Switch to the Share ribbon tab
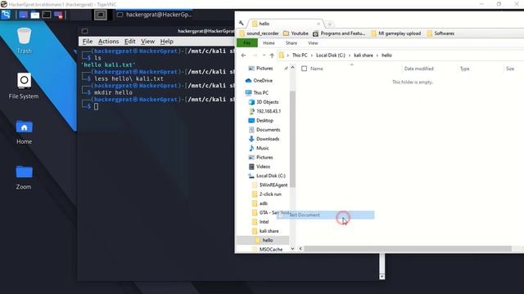524x294 pixels. [x=291, y=43]
